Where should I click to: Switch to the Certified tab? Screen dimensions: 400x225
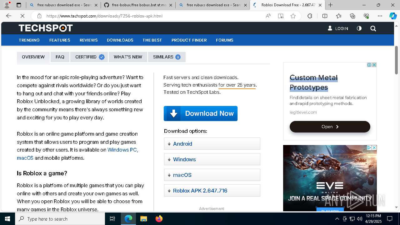[89, 57]
